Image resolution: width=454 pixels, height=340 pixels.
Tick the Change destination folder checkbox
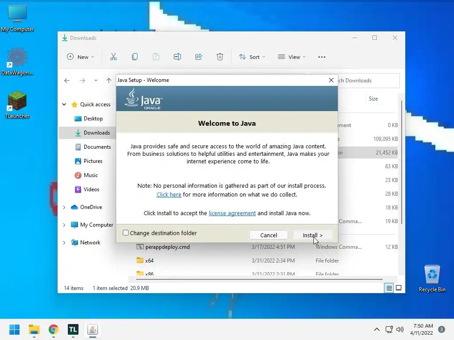point(125,233)
